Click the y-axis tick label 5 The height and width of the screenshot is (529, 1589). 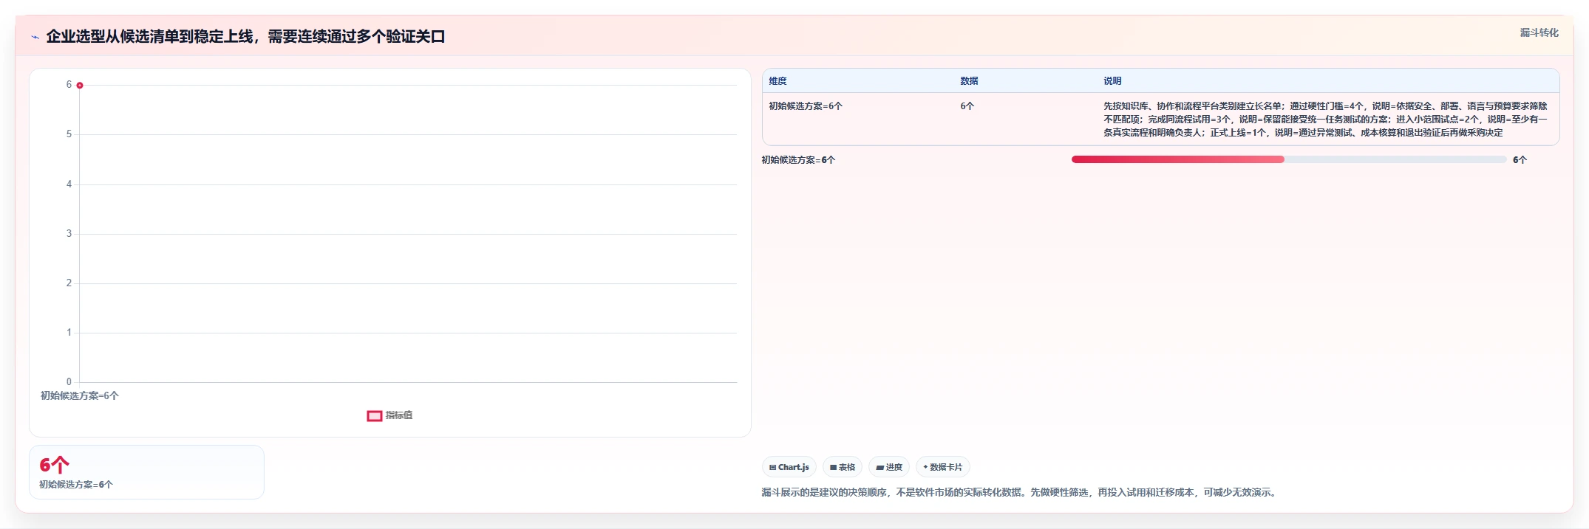click(69, 134)
